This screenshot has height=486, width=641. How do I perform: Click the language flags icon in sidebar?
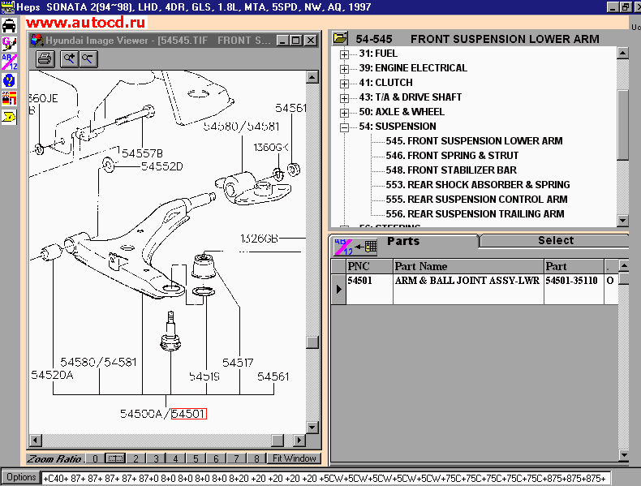[9, 98]
